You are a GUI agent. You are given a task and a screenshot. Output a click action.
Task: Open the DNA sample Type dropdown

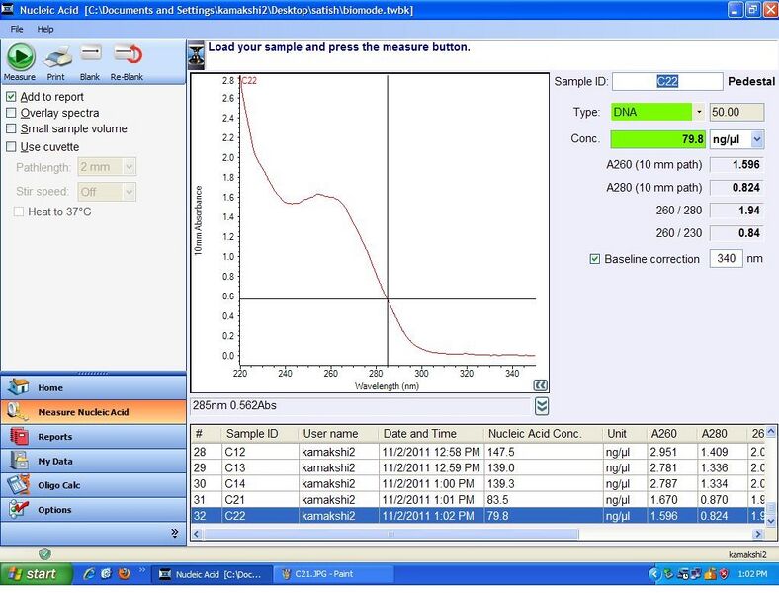[699, 112]
